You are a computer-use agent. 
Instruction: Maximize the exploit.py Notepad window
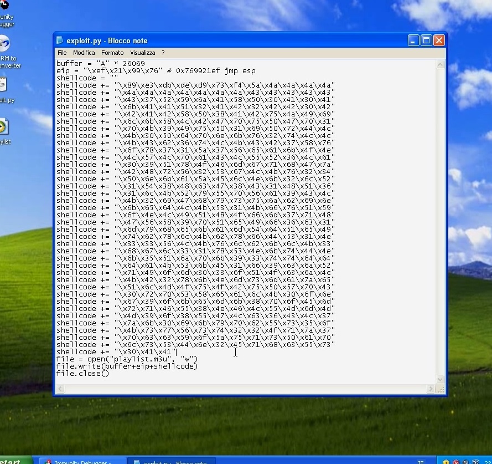[x=426, y=40]
